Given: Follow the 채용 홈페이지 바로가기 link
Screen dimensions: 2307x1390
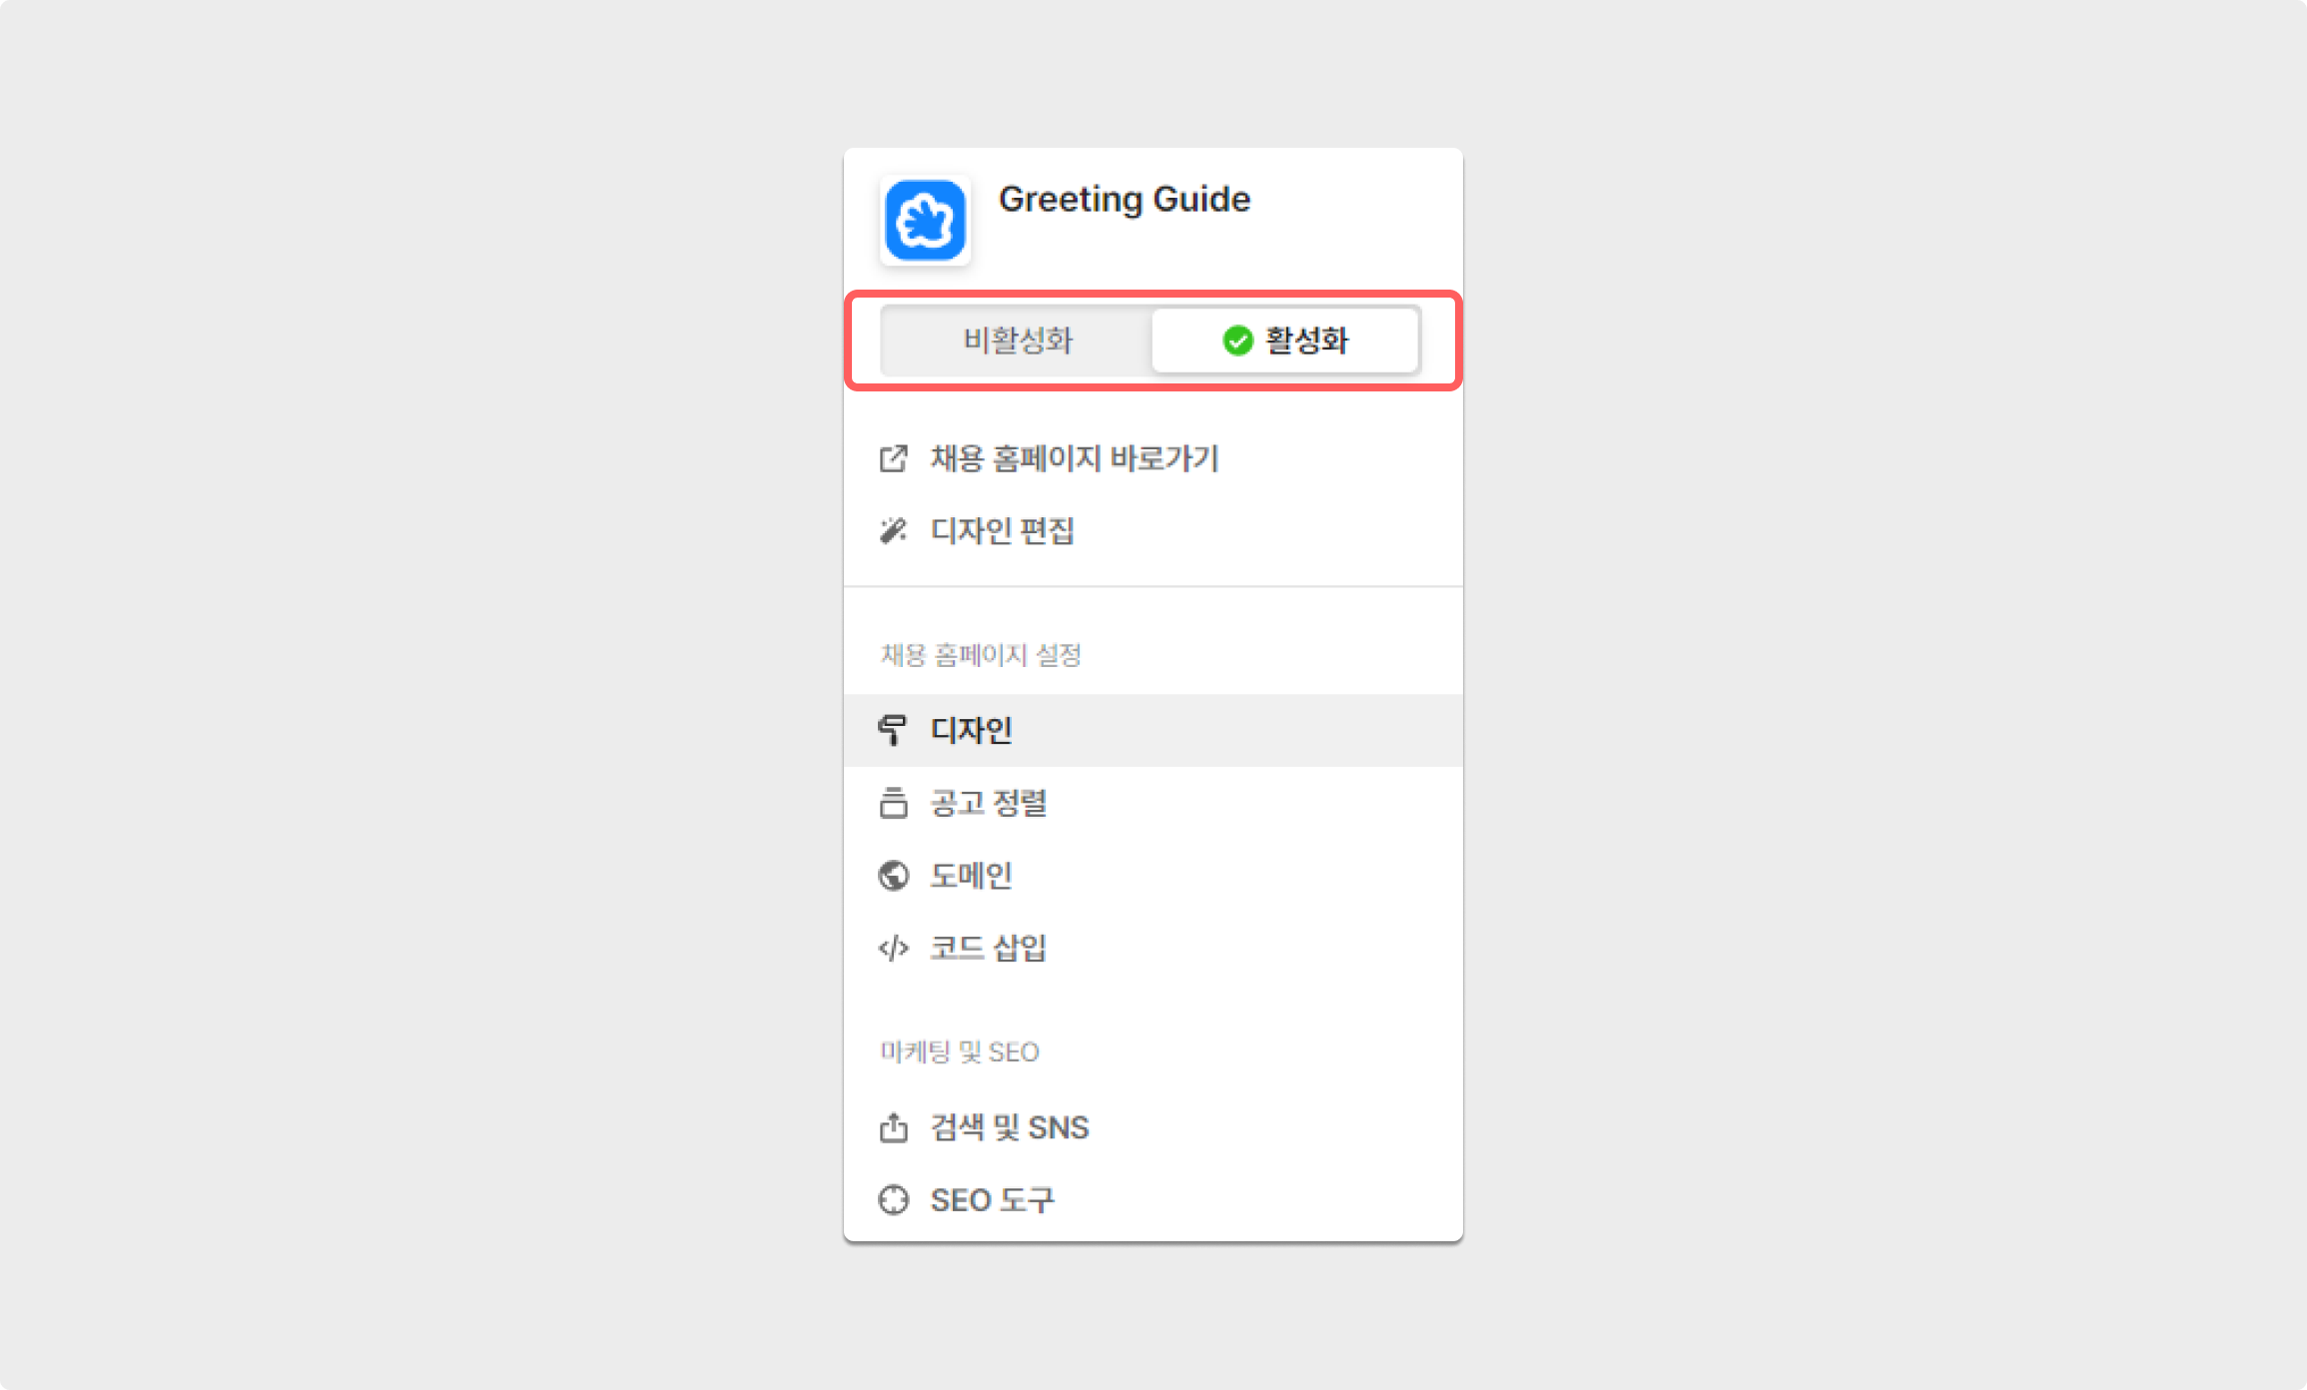Looking at the screenshot, I should [1075, 458].
